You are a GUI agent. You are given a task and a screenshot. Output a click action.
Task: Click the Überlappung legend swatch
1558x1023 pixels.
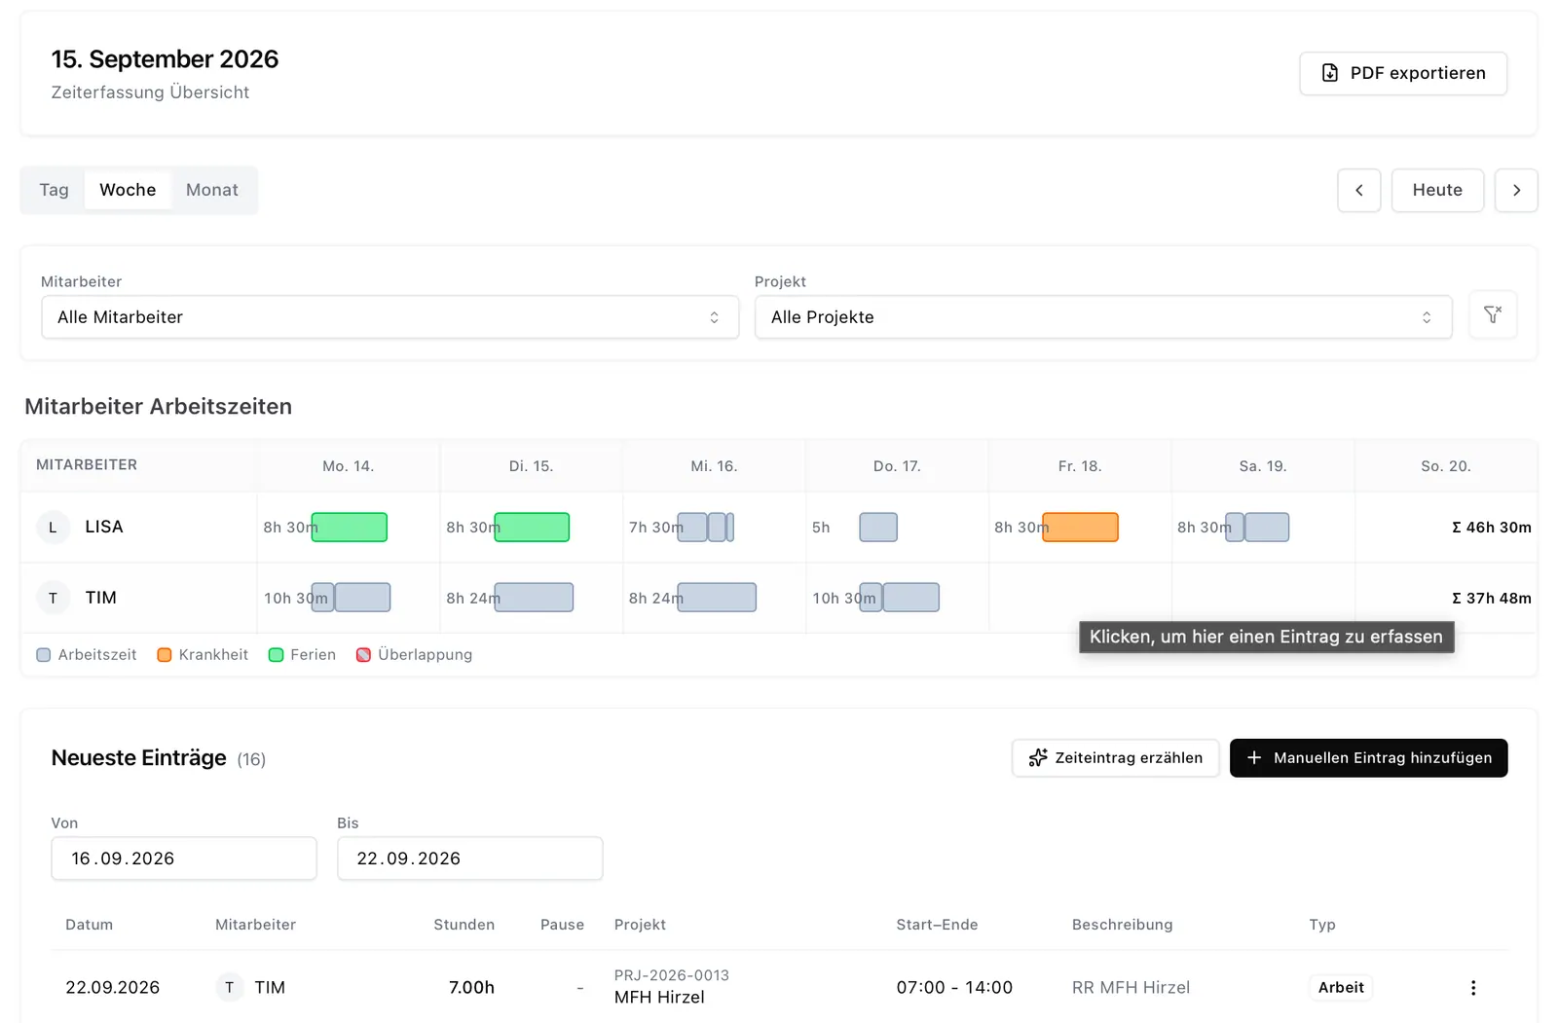363,655
